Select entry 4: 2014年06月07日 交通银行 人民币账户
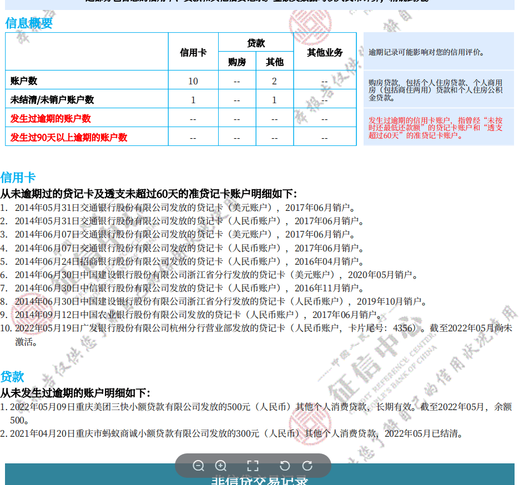The height and width of the screenshot is (485, 519). click(182, 248)
